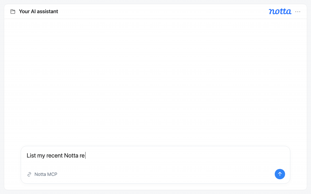Click the blank space below the typed text in the composer
311x194 pixels.
pyautogui.click(x=155, y=164)
